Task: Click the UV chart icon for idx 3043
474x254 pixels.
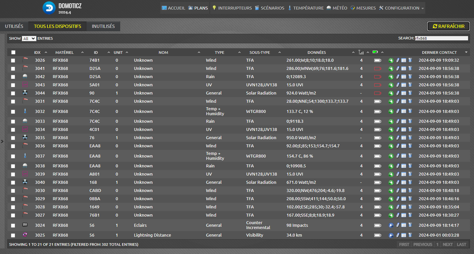Action: click(x=25, y=85)
